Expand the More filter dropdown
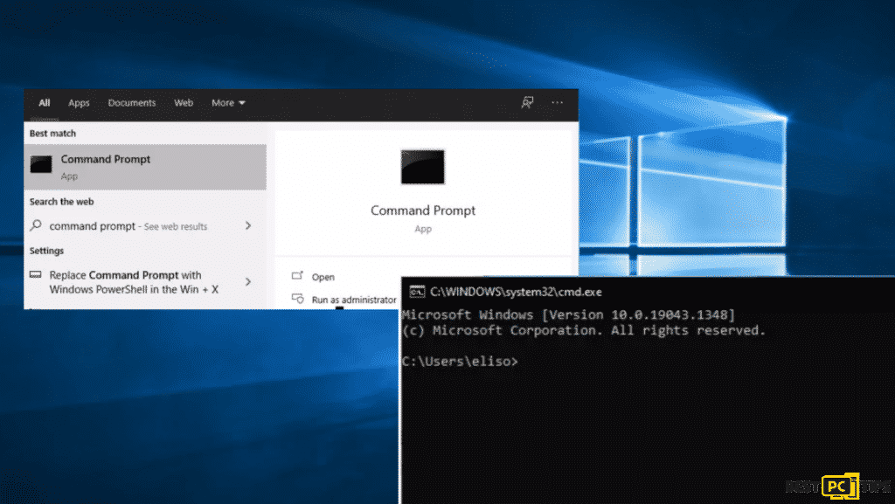The image size is (895, 504). (228, 103)
